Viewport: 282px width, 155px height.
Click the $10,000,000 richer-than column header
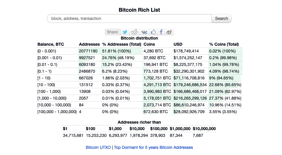pos(204,129)
